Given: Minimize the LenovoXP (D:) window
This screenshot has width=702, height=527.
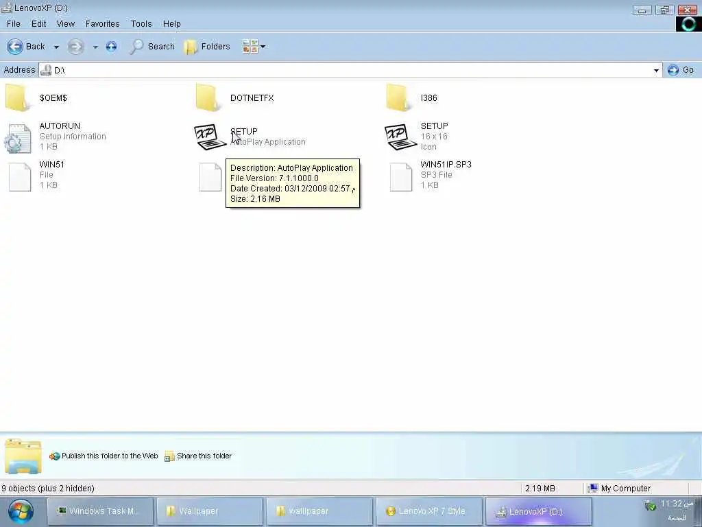Looking at the screenshot, I should pos(642,10).
